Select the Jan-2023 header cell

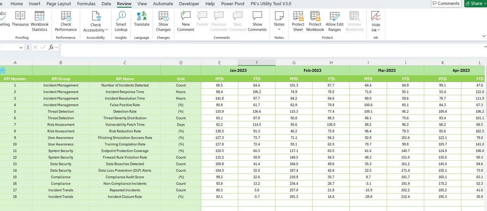(238, 70)
